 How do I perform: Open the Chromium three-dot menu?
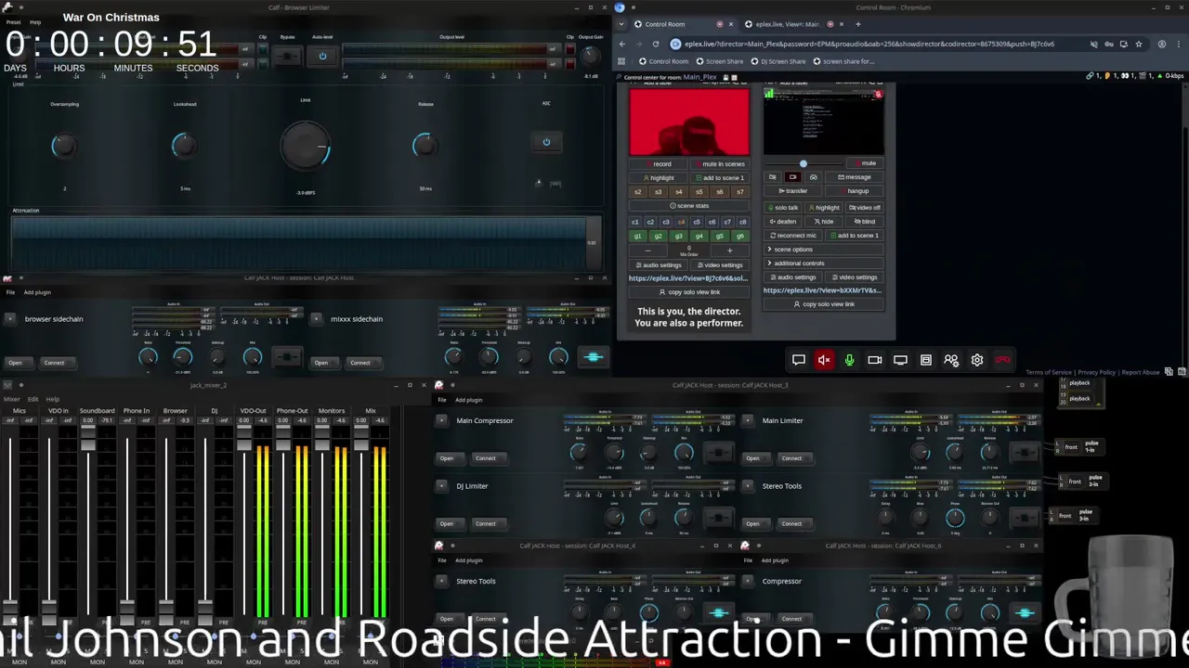click(x=1179, y=44)
